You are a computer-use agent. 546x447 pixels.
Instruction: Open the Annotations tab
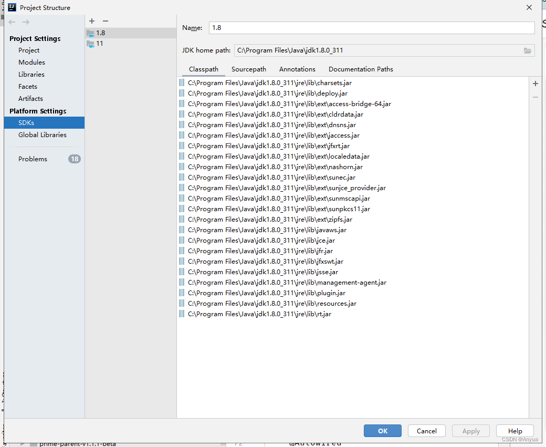click(x=297, y=69)
